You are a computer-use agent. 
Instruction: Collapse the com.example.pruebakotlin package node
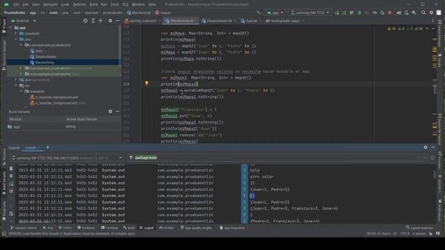pyautogui.click(x=21, y=45)
